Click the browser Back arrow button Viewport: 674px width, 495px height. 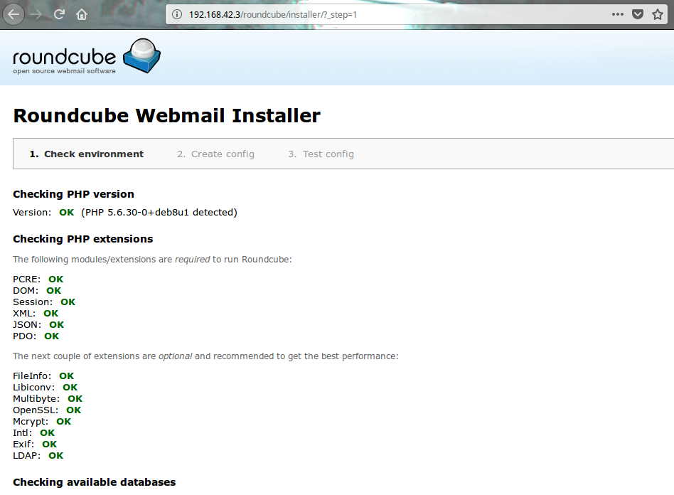tap(14, 15)
